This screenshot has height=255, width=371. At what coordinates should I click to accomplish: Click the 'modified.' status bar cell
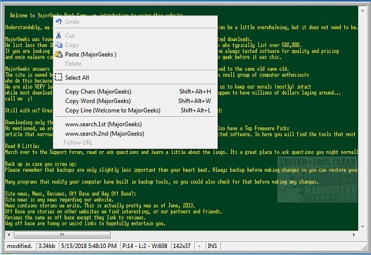point(20,246)
